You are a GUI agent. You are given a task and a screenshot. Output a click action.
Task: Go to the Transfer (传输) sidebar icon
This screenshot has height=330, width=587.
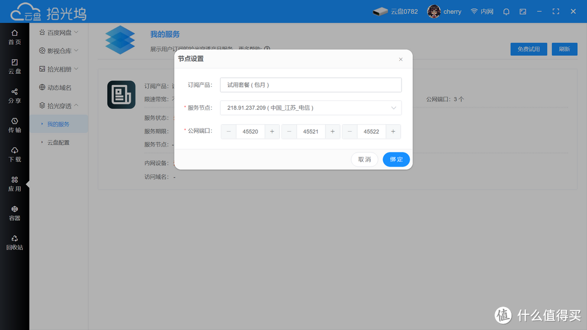pos(15,124)
